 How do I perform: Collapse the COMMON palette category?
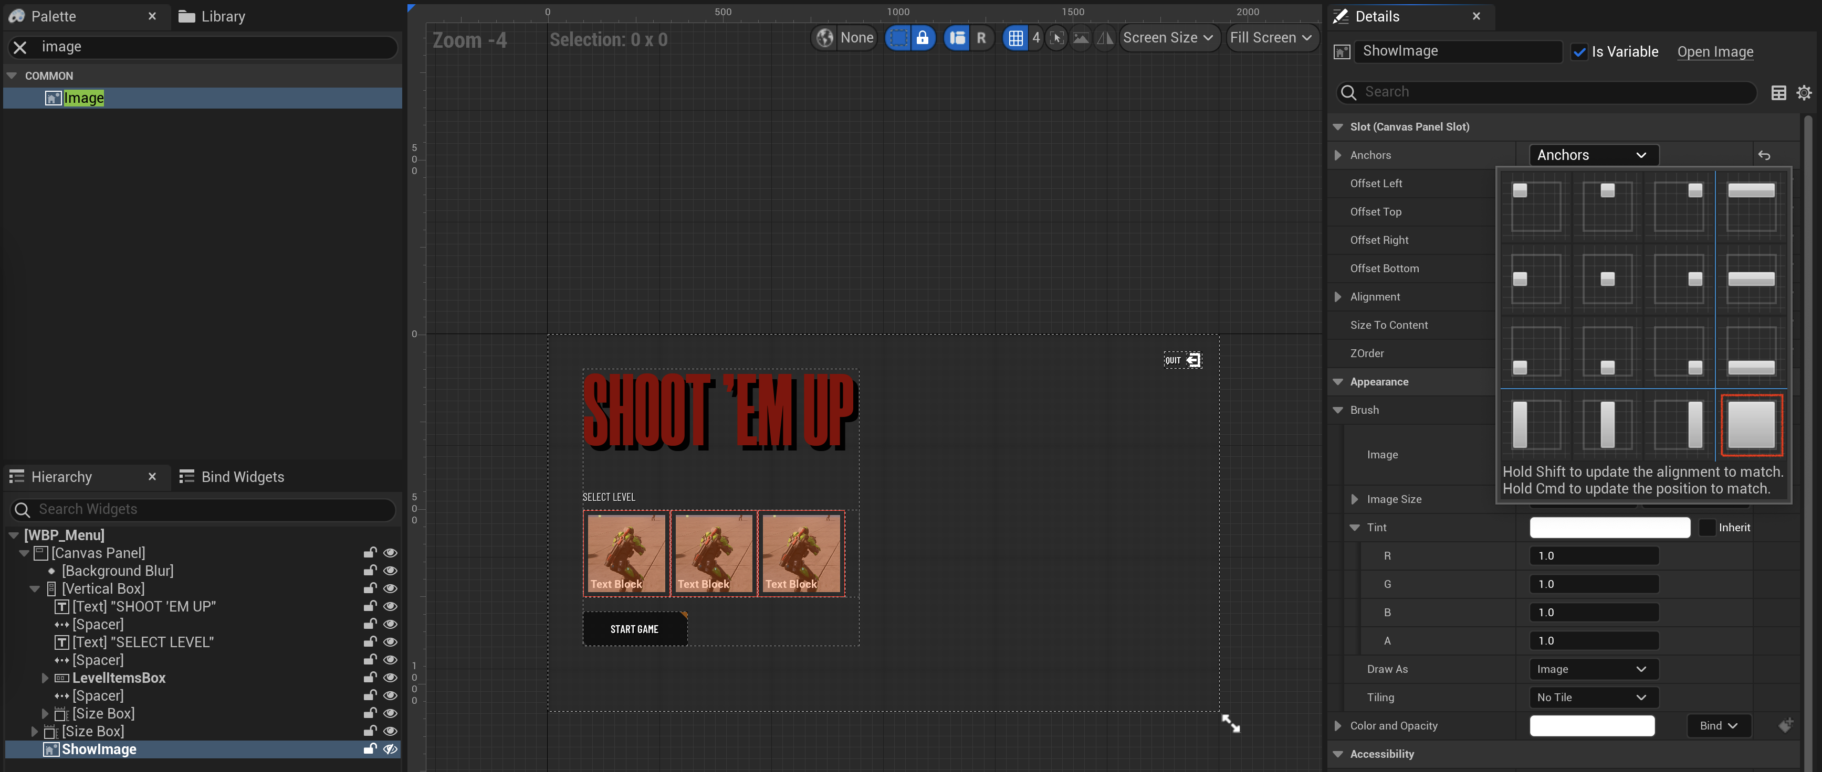pos(12,76)
